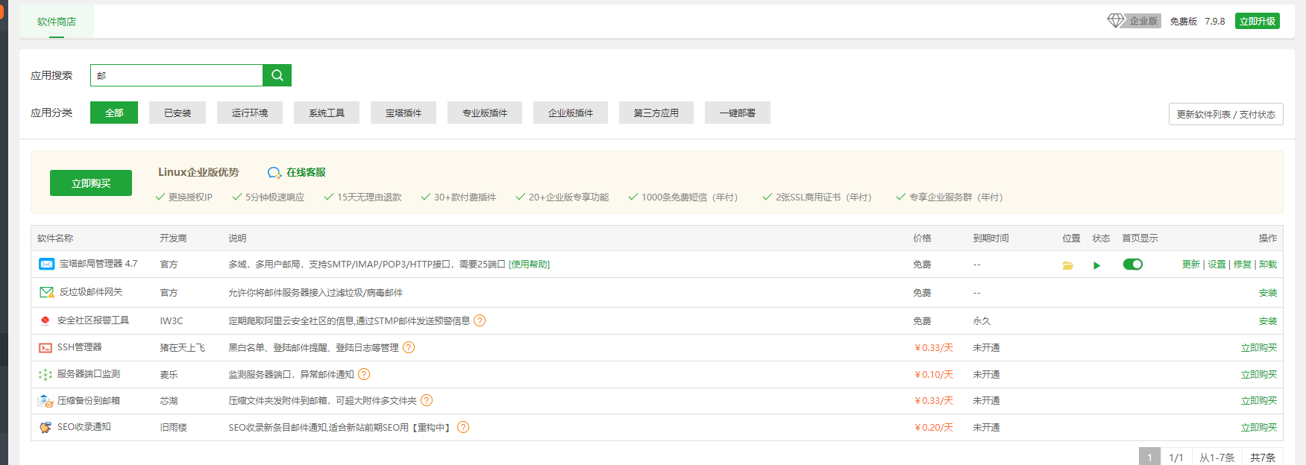Image resolution: width=1306 pixels, height=465 pixels.
Task: Click into the 应用搜索 input field
Action: [177, 75]
